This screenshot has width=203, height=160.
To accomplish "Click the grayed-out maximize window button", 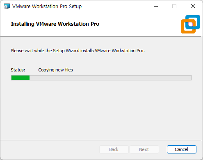I will 174,6.
